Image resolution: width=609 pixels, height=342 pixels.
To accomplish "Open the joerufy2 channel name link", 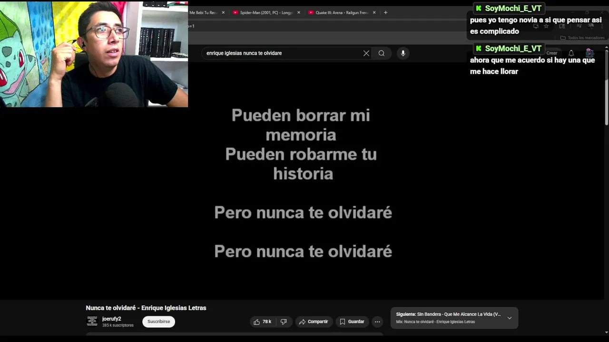I will coord(112,319).
